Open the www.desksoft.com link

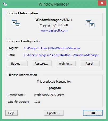coord(54,30)
